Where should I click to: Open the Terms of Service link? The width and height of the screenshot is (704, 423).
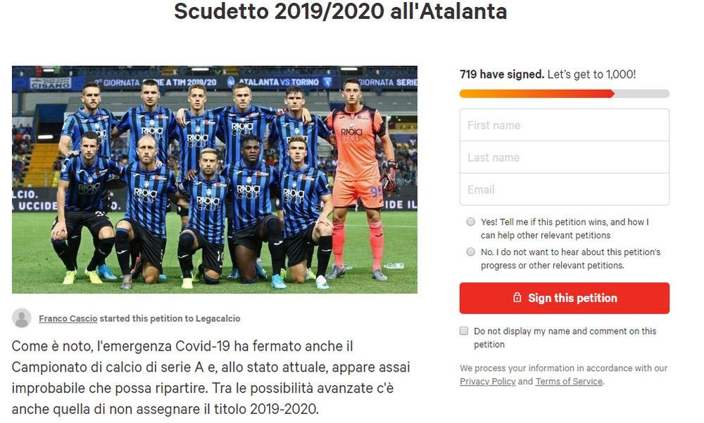point(569,382)
